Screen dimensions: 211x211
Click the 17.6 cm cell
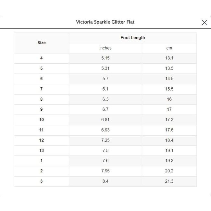pyautogui.click(x=169, y=130)
